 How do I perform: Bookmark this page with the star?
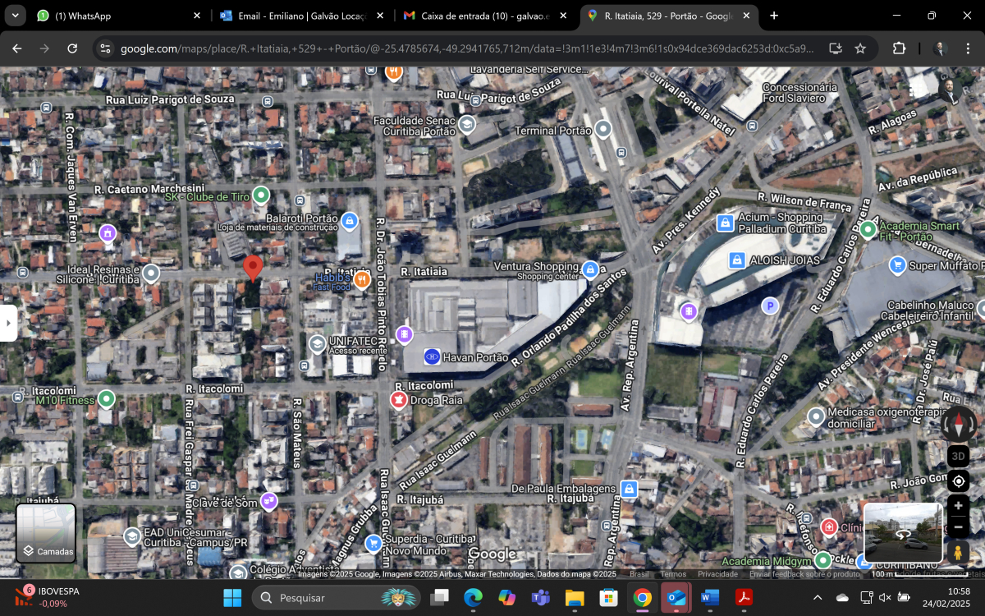(860, 48)
